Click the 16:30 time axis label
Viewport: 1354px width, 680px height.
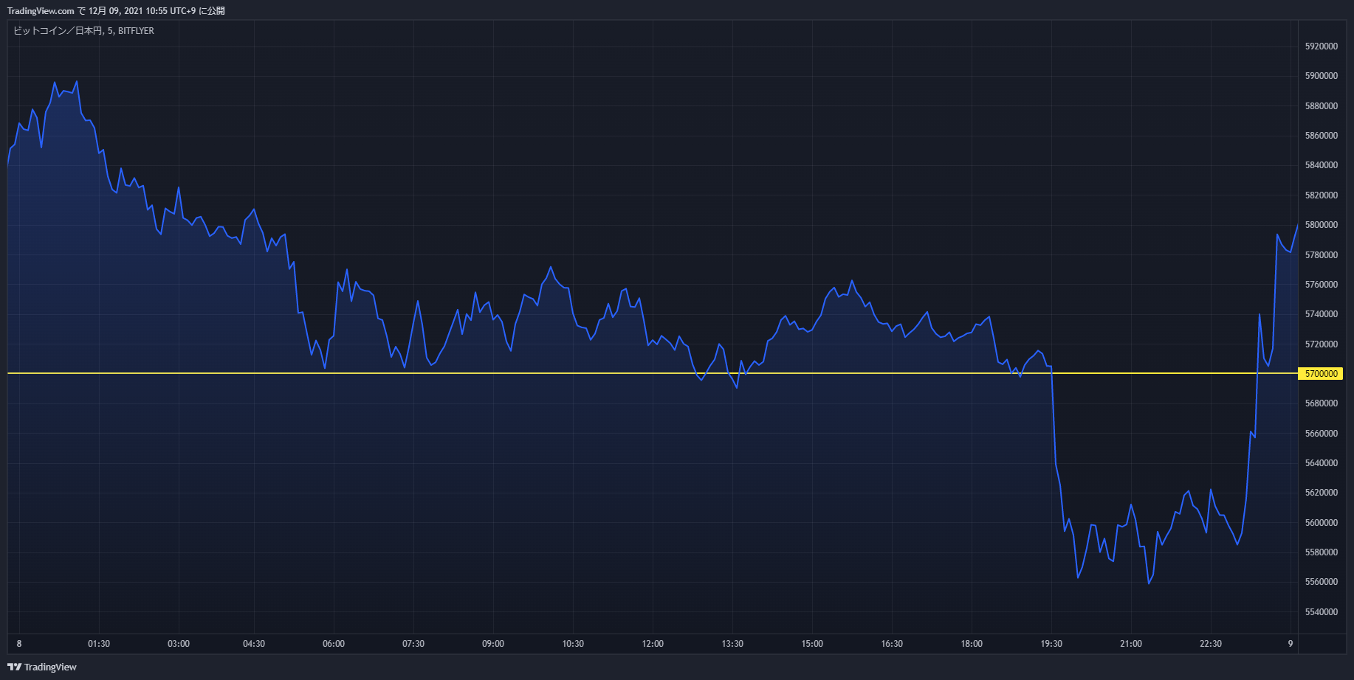coord(892,644)
